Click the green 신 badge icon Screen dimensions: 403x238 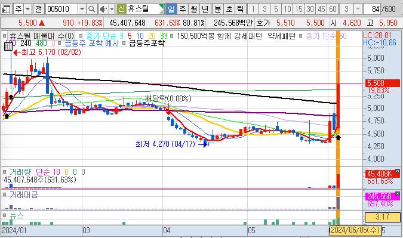click(x=121, y=9)
